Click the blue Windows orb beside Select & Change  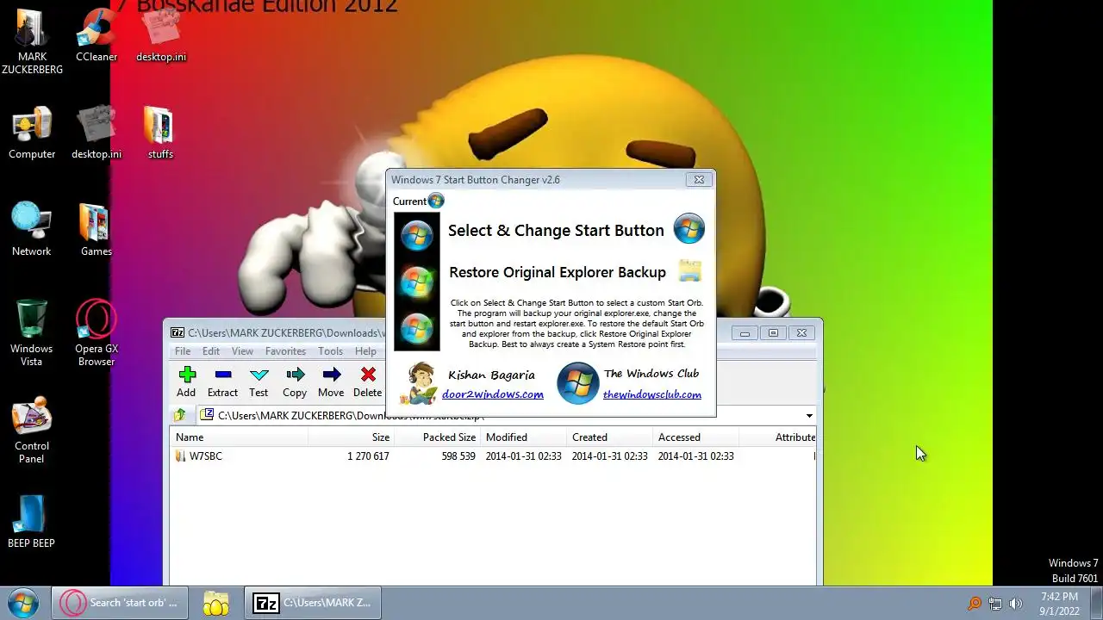tap(689, 229)
